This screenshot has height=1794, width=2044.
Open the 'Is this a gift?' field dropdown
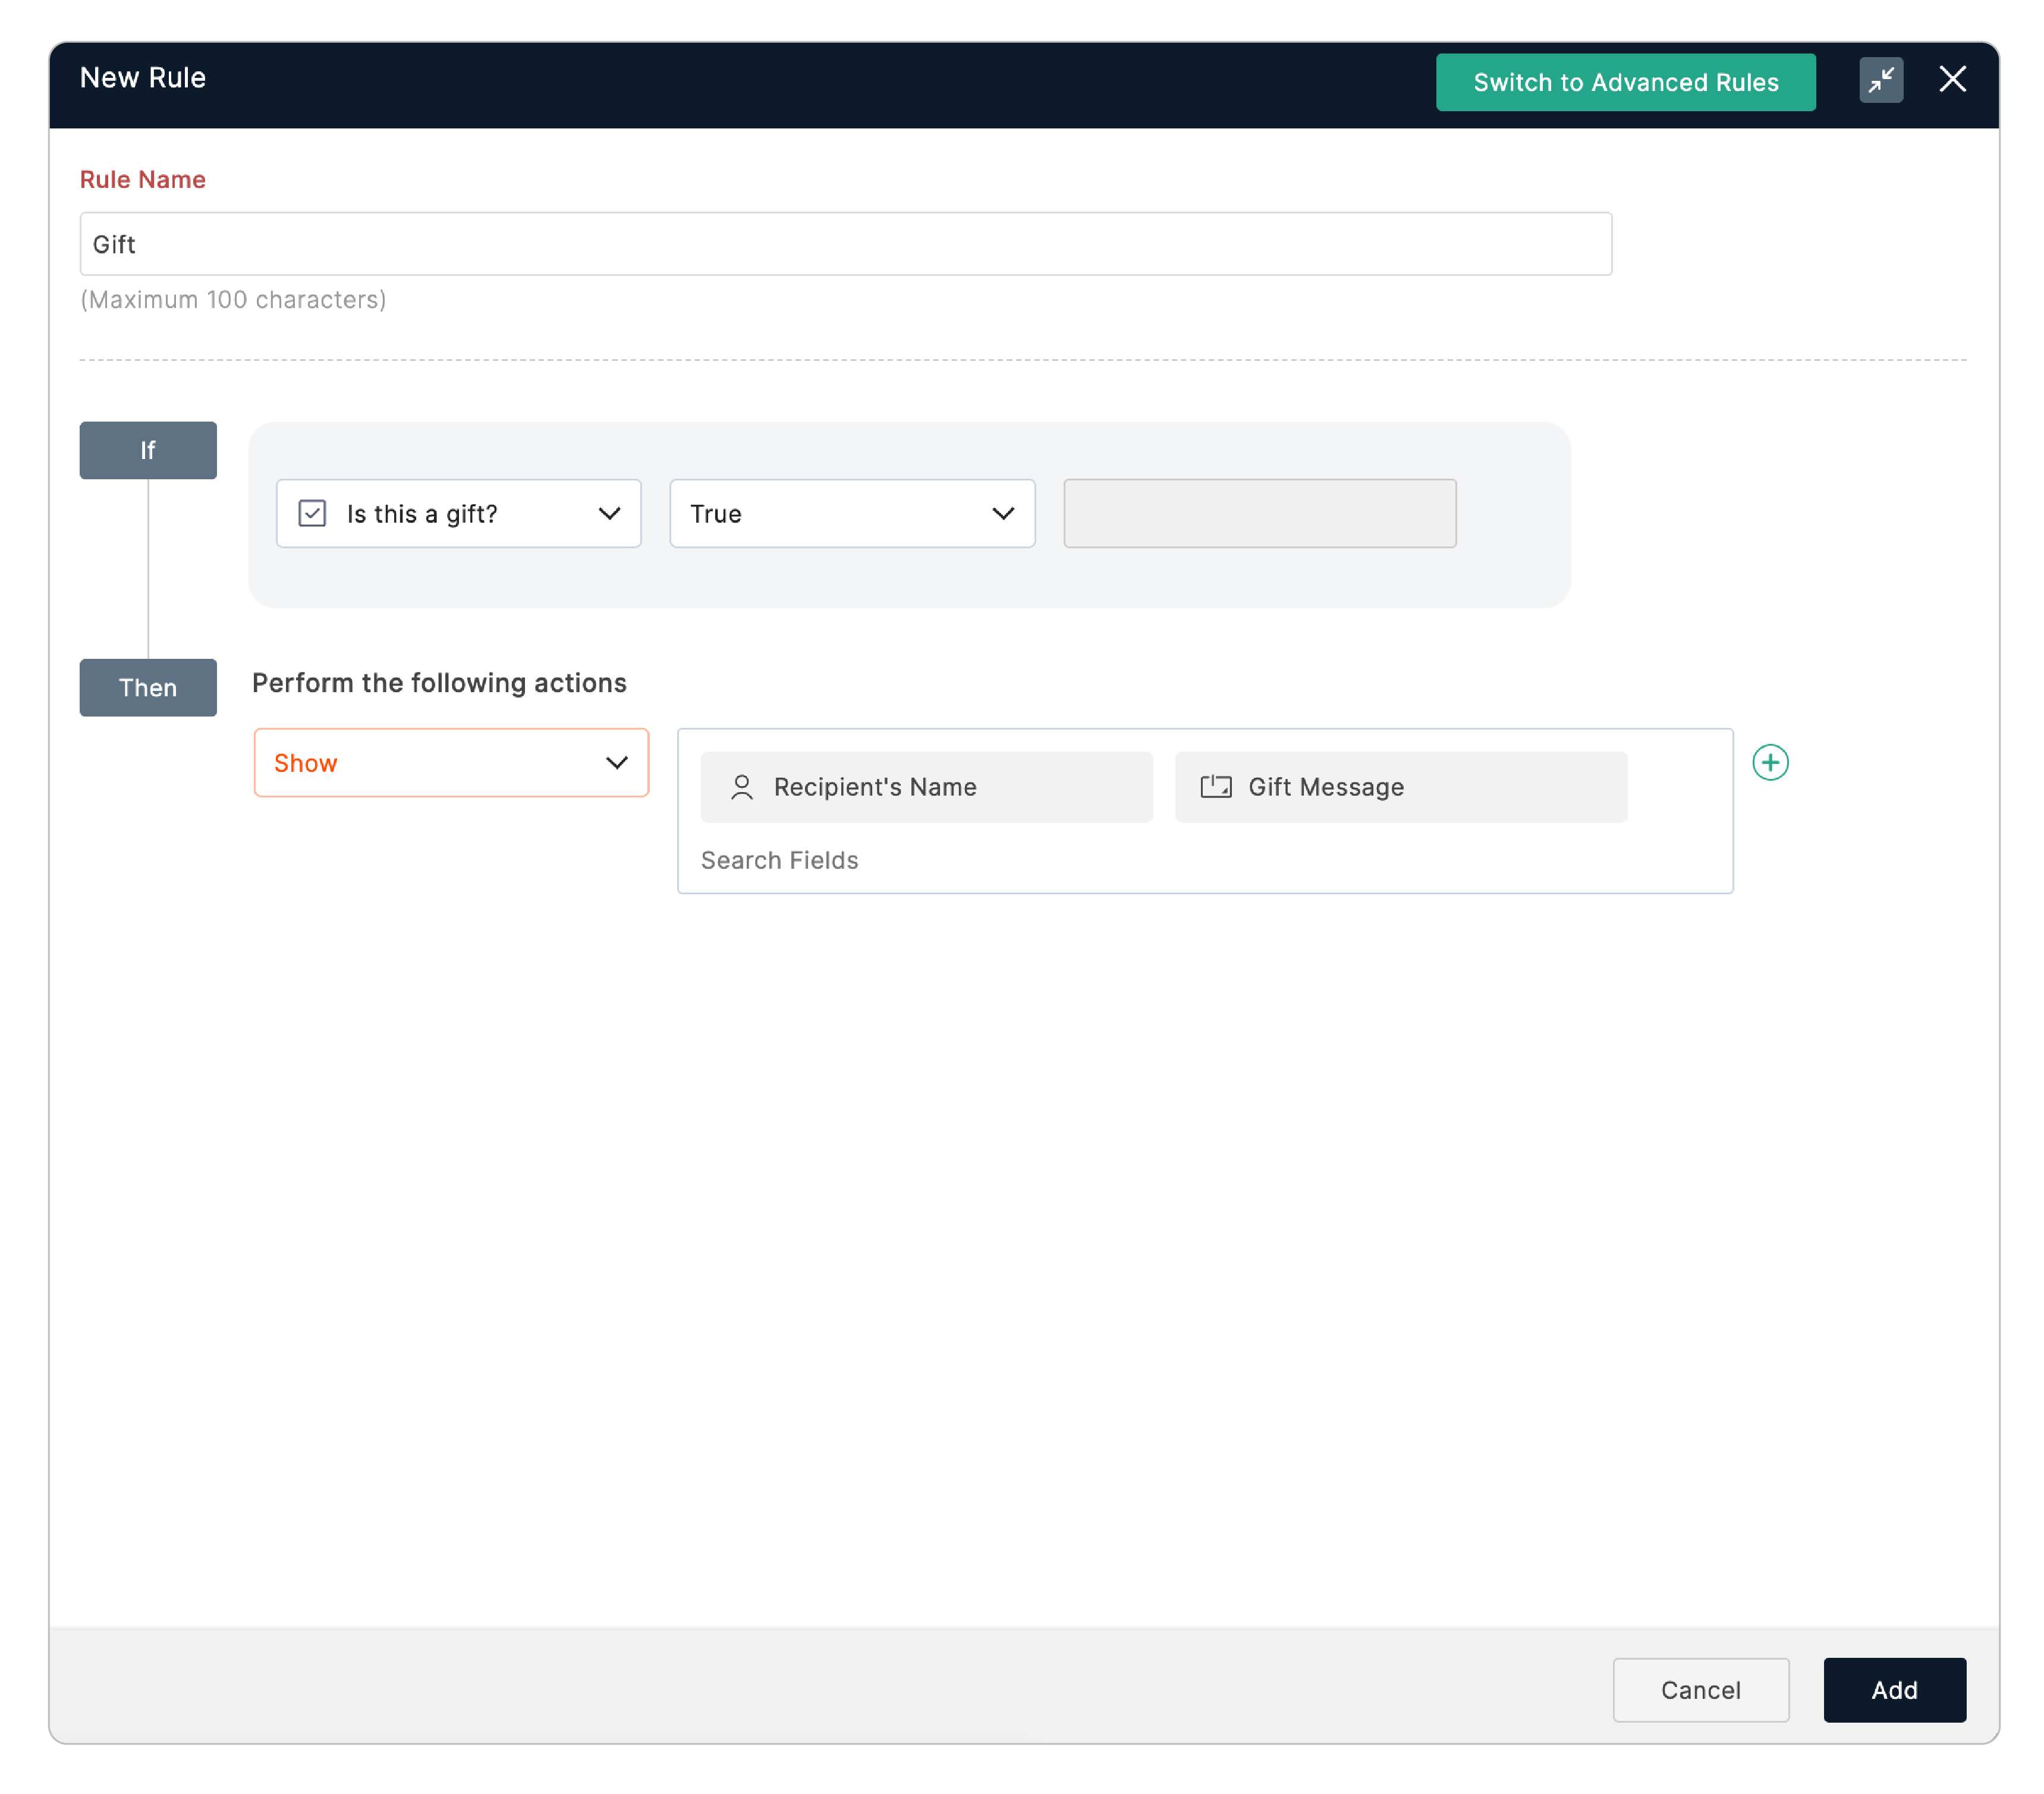(458, 513)
